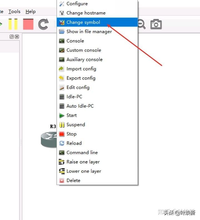This screenshot has width=200, height=220.
Task: Open the Help menu
Action: click(31, 11)
